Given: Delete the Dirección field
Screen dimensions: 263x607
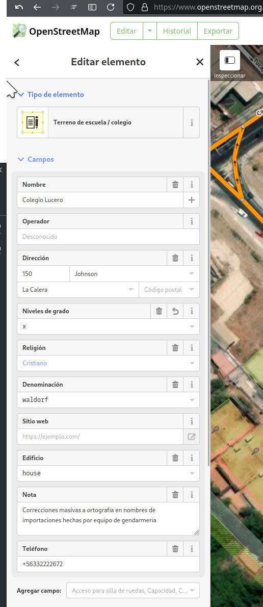Looking at the screenshot, I should coord(175,258).
